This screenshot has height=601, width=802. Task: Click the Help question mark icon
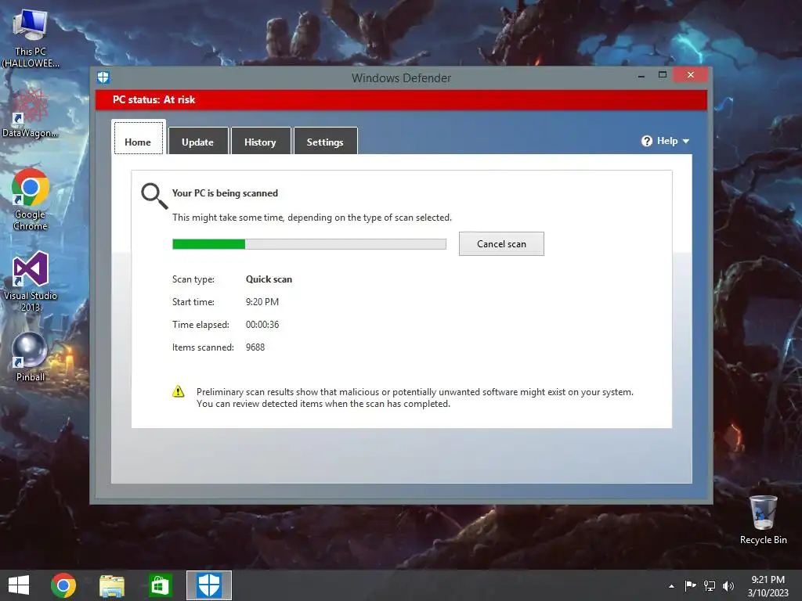646,141
